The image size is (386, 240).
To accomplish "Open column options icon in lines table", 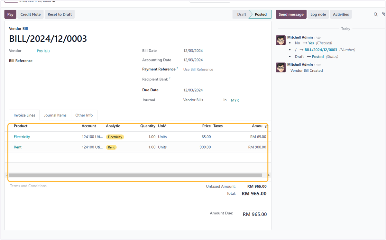I will coord(266,126).
